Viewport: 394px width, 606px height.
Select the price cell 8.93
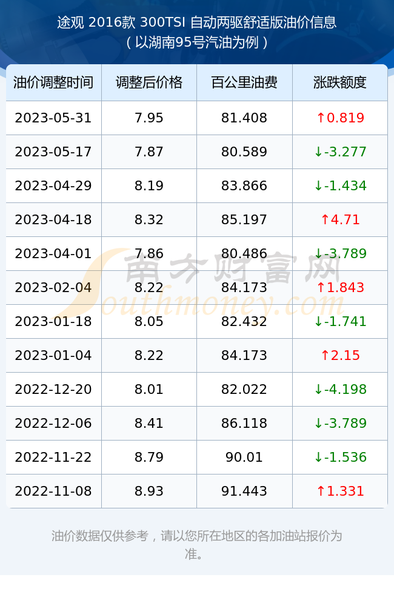click(149, 491)
